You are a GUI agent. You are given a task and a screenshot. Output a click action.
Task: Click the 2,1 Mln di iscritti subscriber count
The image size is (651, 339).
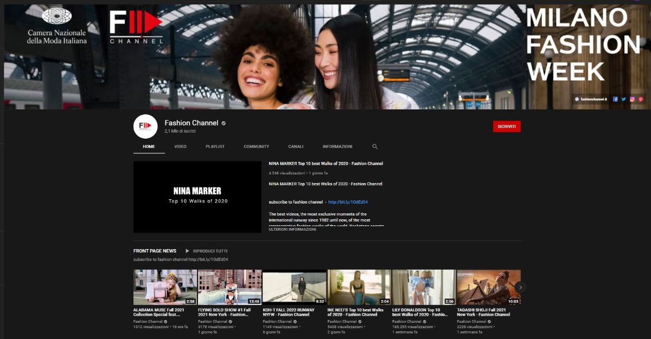180,132
